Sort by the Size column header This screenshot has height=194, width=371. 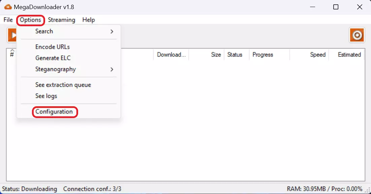206,54
